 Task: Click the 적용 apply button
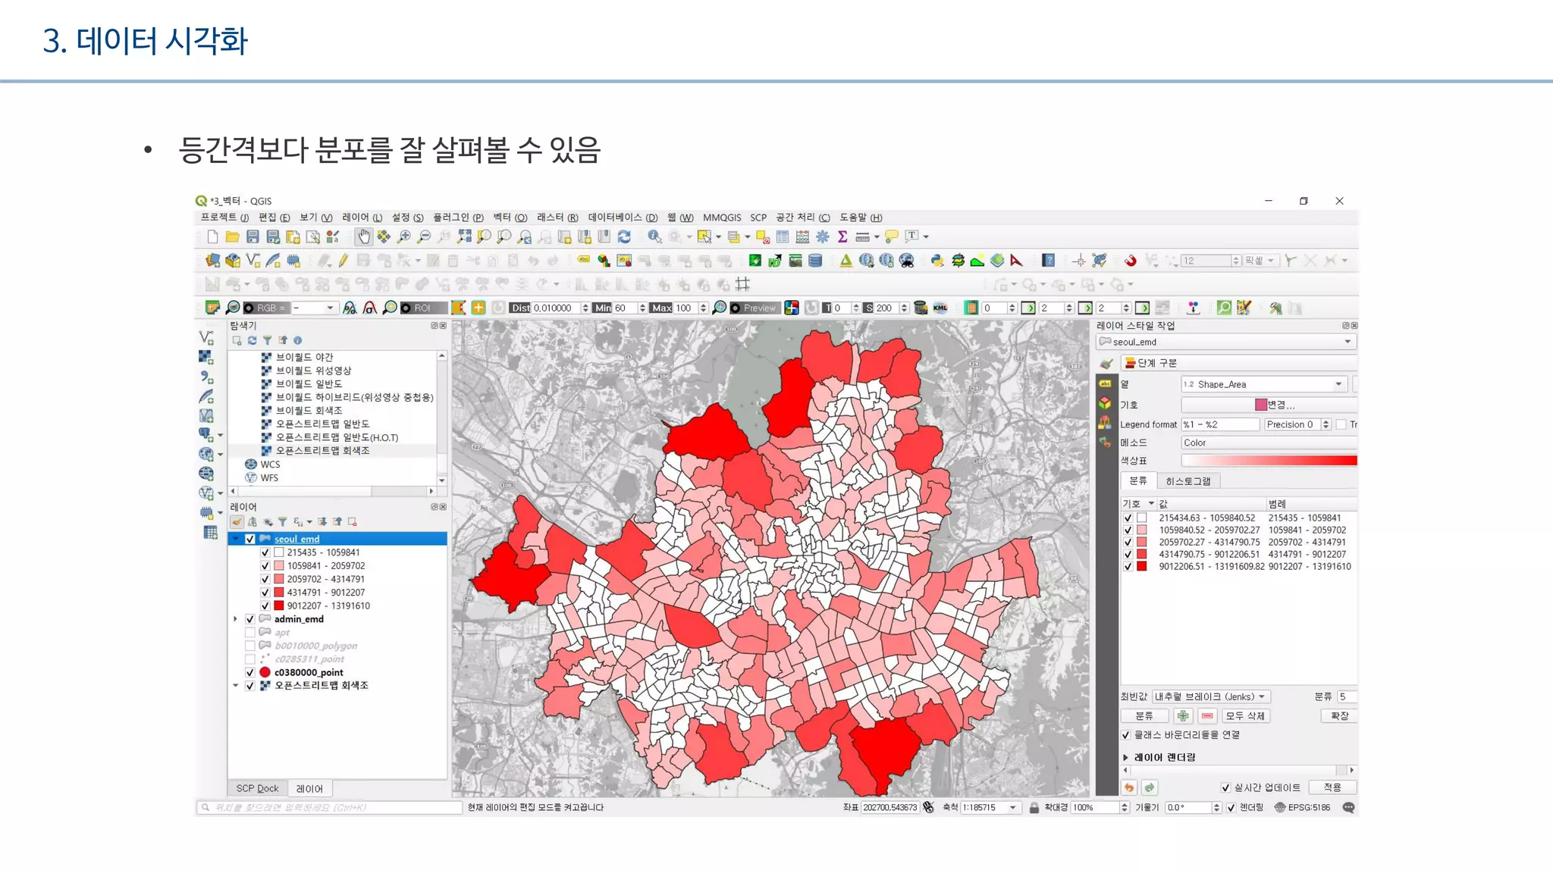[1332, 788]
